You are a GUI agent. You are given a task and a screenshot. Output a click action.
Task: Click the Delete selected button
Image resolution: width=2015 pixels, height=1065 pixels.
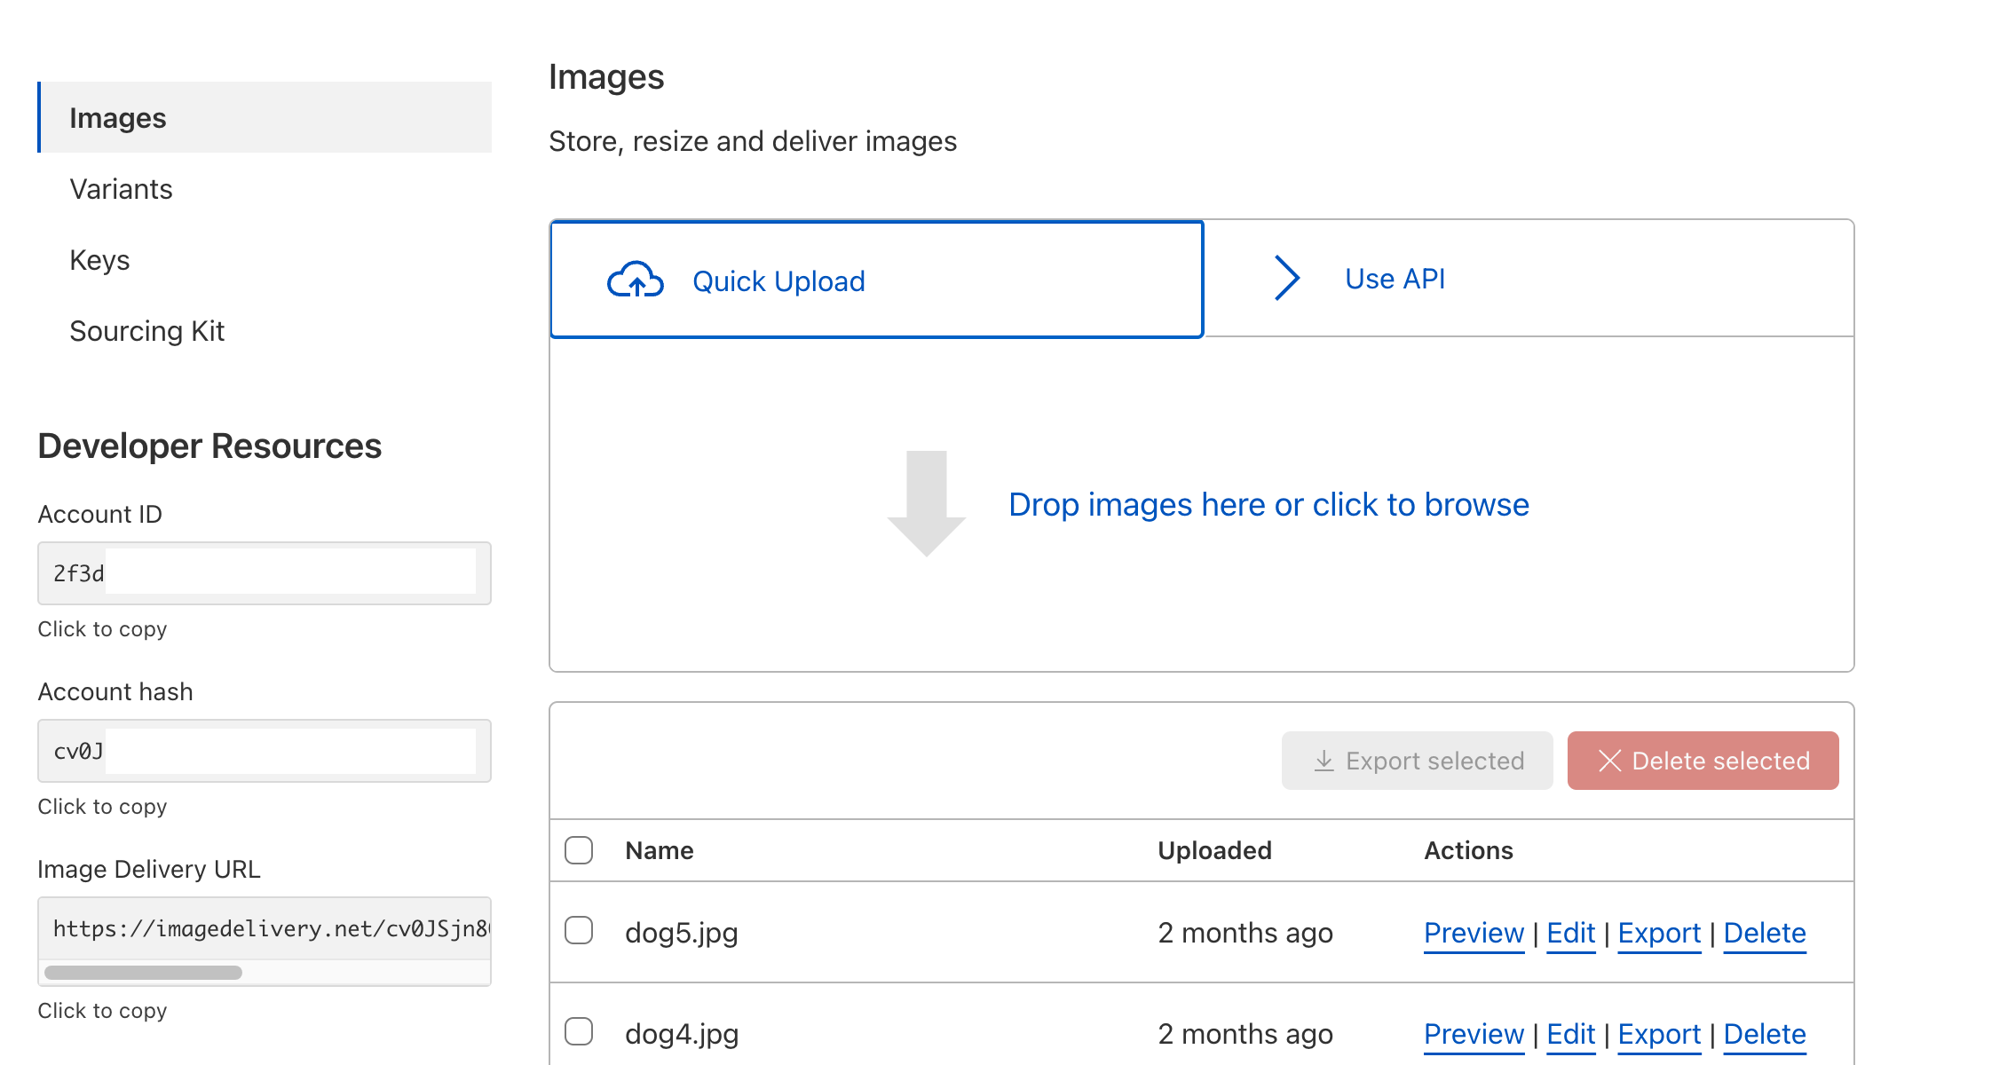pos(1702,761)
